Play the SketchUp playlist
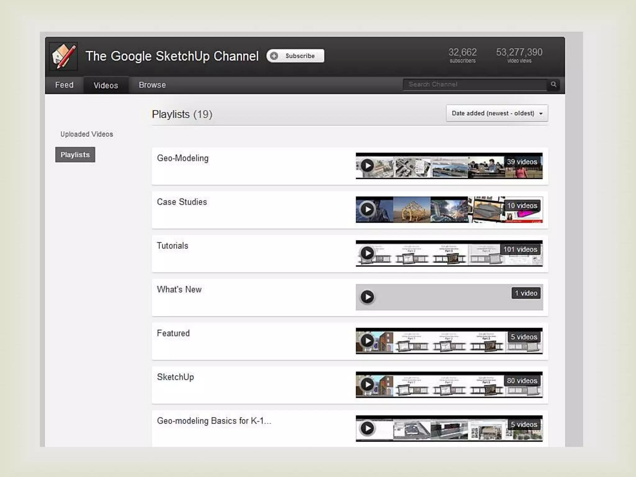Image resolution: width=636 pixels, height=477 pixels. [367, 384]
